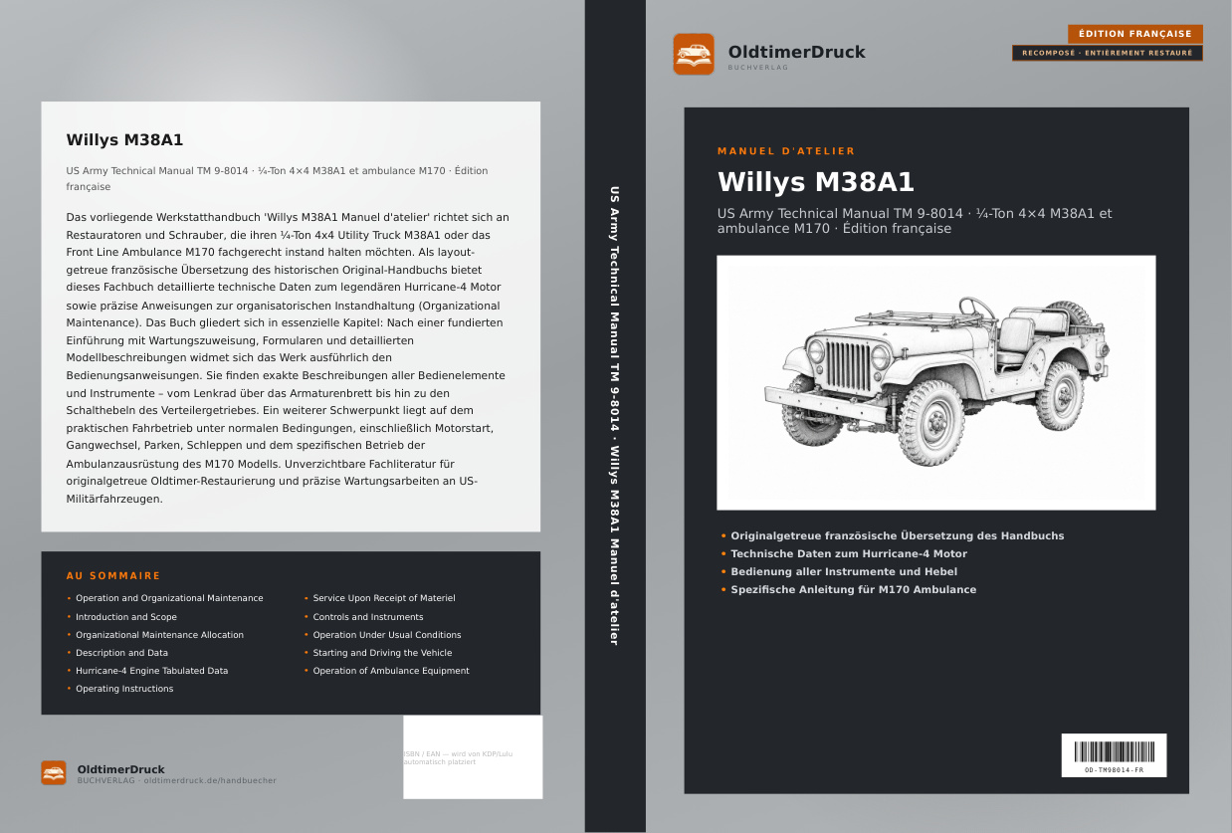This screenshot has height=833, width=1232.
Task: Click 'Hurricane-4 Engine Tabulated Data' entry
Action: (x=151, y=671)
